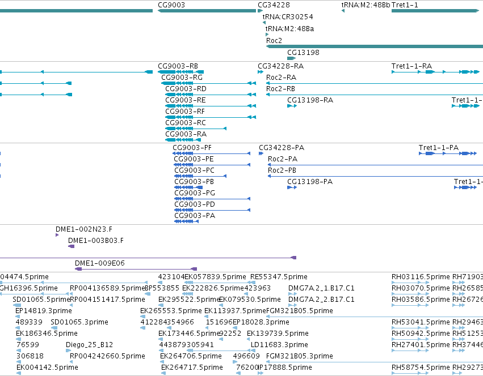This screenshot has width=483, height=376.
Task: Click the CG34228 gene label
Action: pyautogui.click(x=274, y=5)
